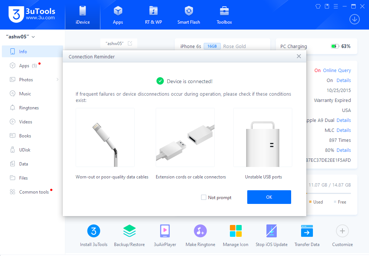
Task: Check the Not prompt checkbox
Action: pyautogui.click(x=204, y=197)
